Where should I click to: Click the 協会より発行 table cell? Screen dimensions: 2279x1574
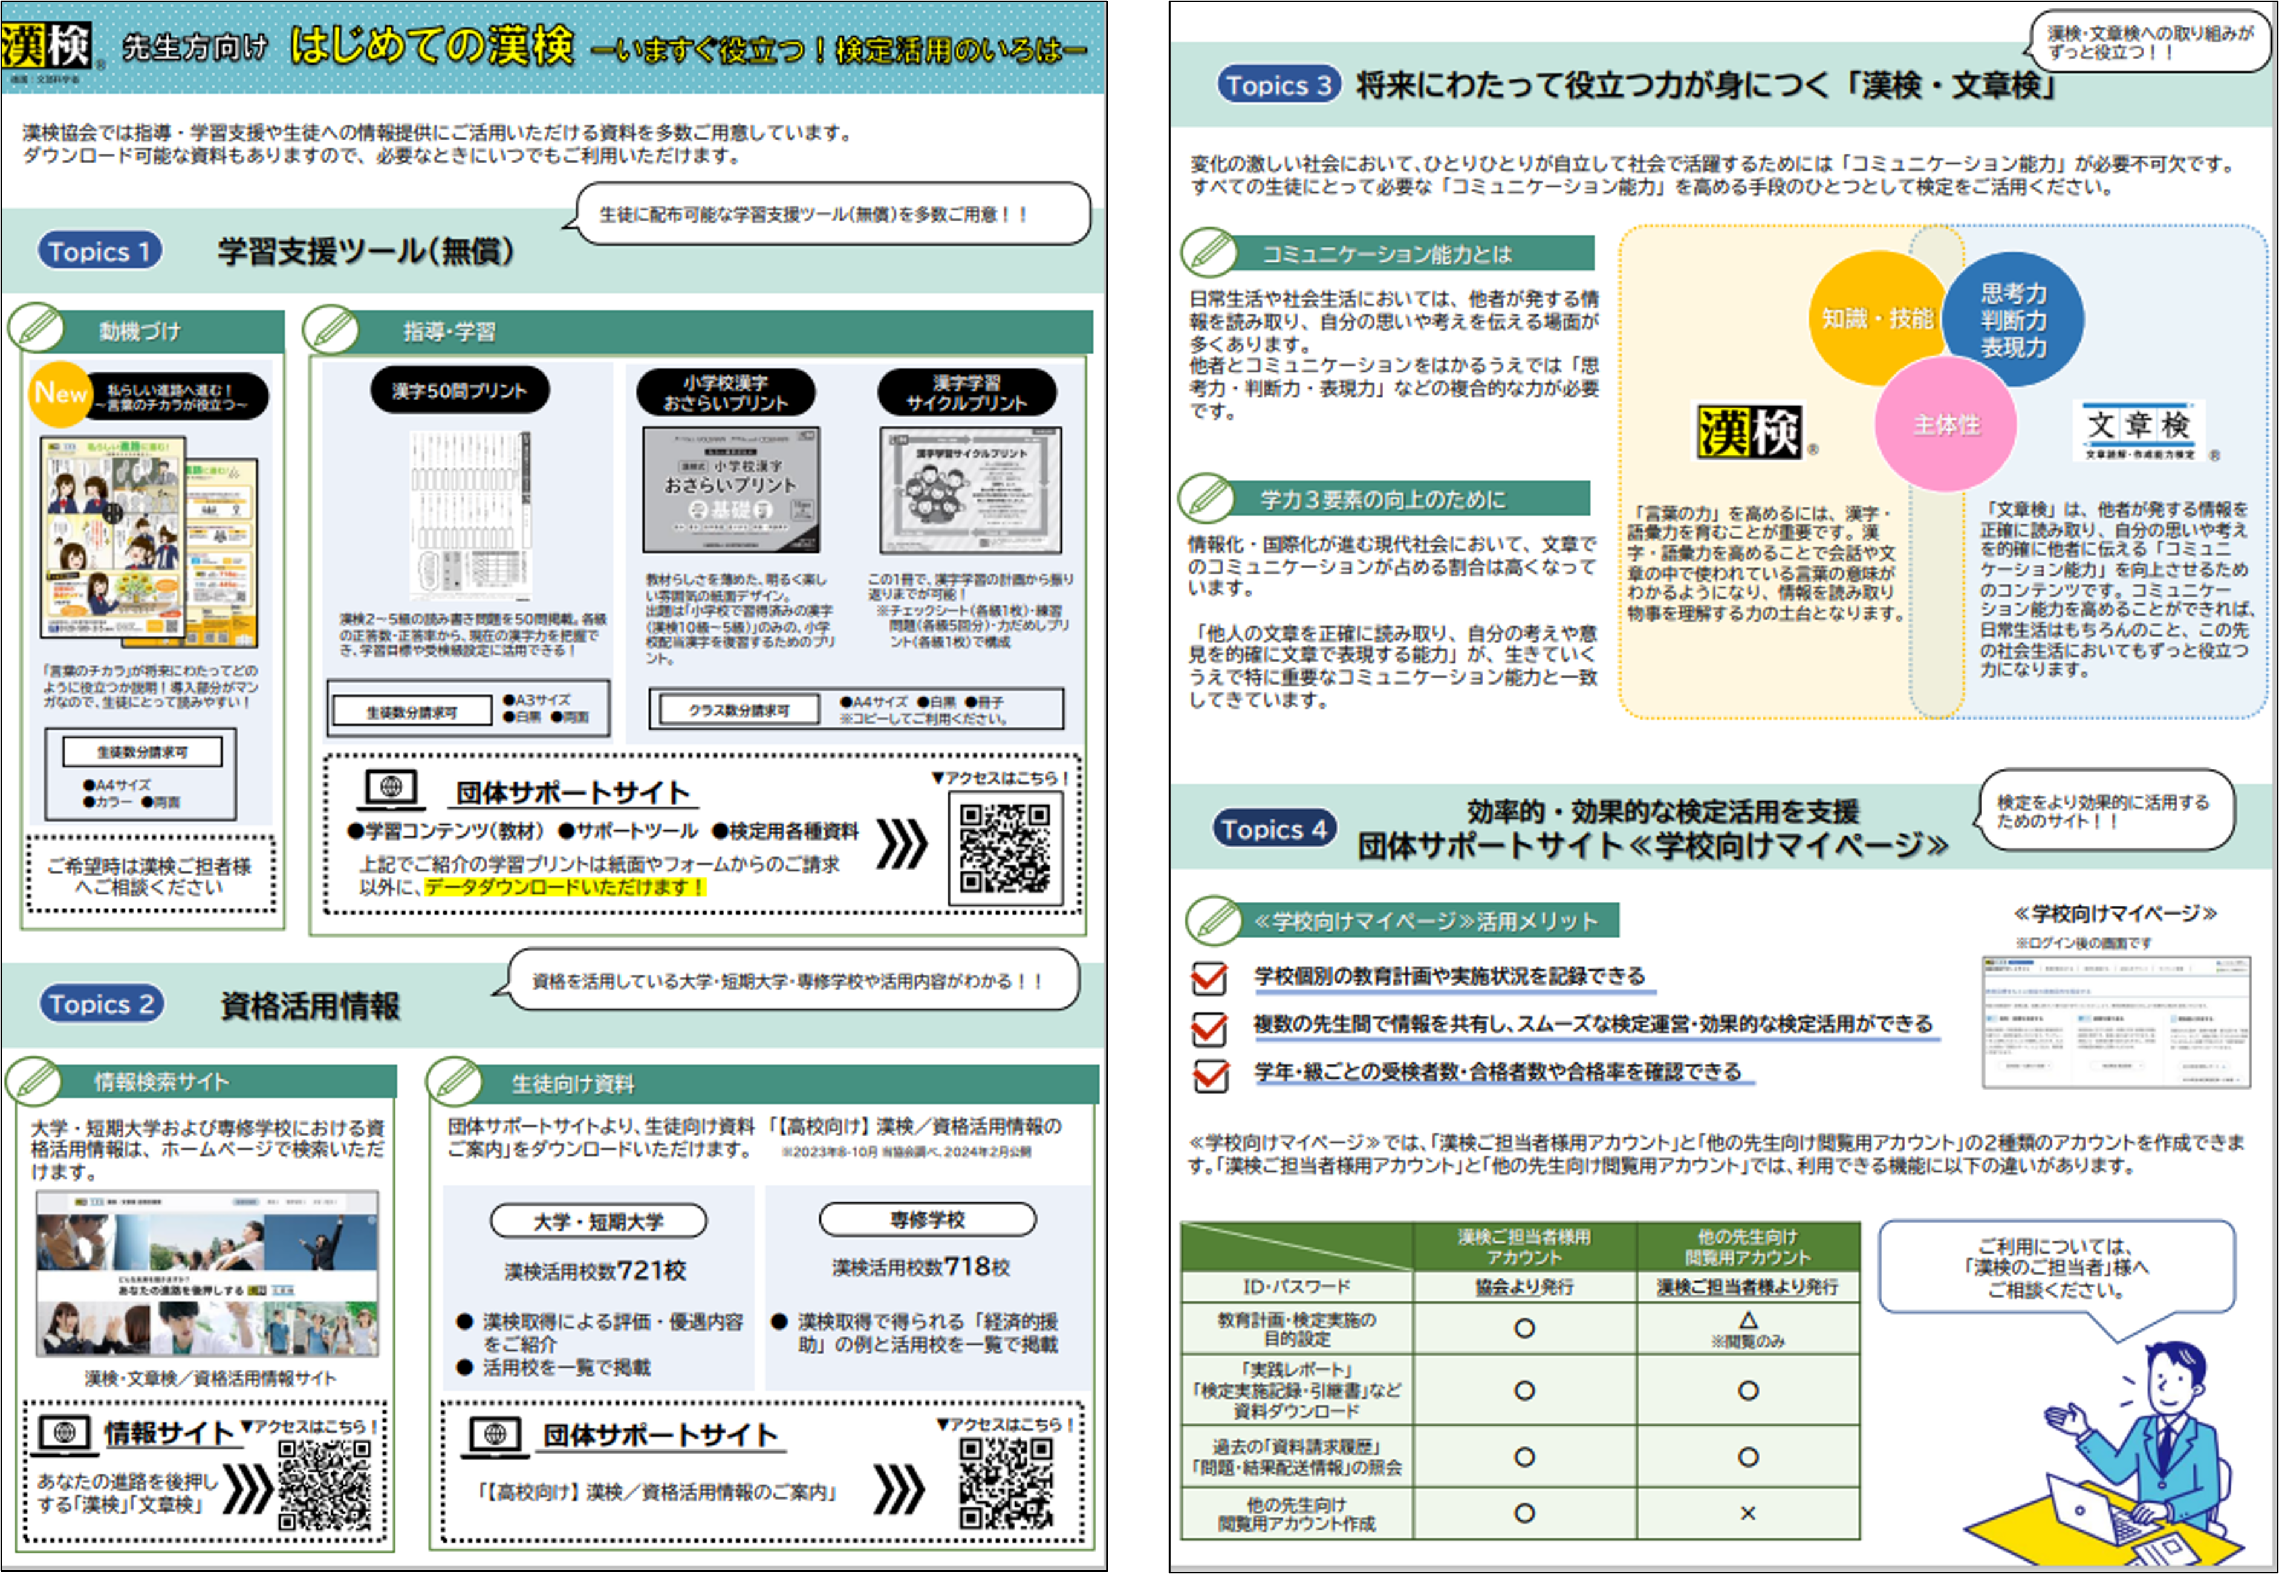(x=1524, y=1287)
